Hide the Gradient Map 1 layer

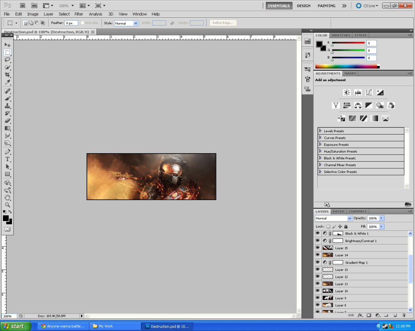tap(318, 262)
